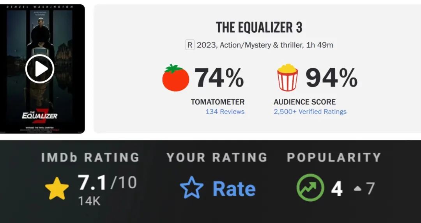
Task: Click the 94% audience score
Action: pyautogui.click(x=331, y=78)
